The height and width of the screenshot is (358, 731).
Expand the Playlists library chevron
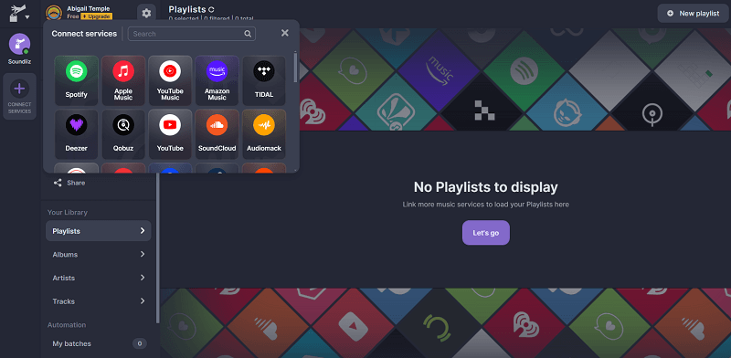coord(143,231)
